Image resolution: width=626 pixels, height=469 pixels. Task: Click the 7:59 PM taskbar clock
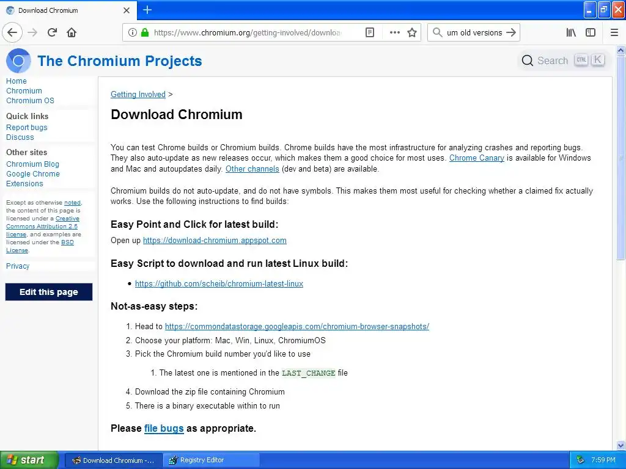(x=603, y=460)
